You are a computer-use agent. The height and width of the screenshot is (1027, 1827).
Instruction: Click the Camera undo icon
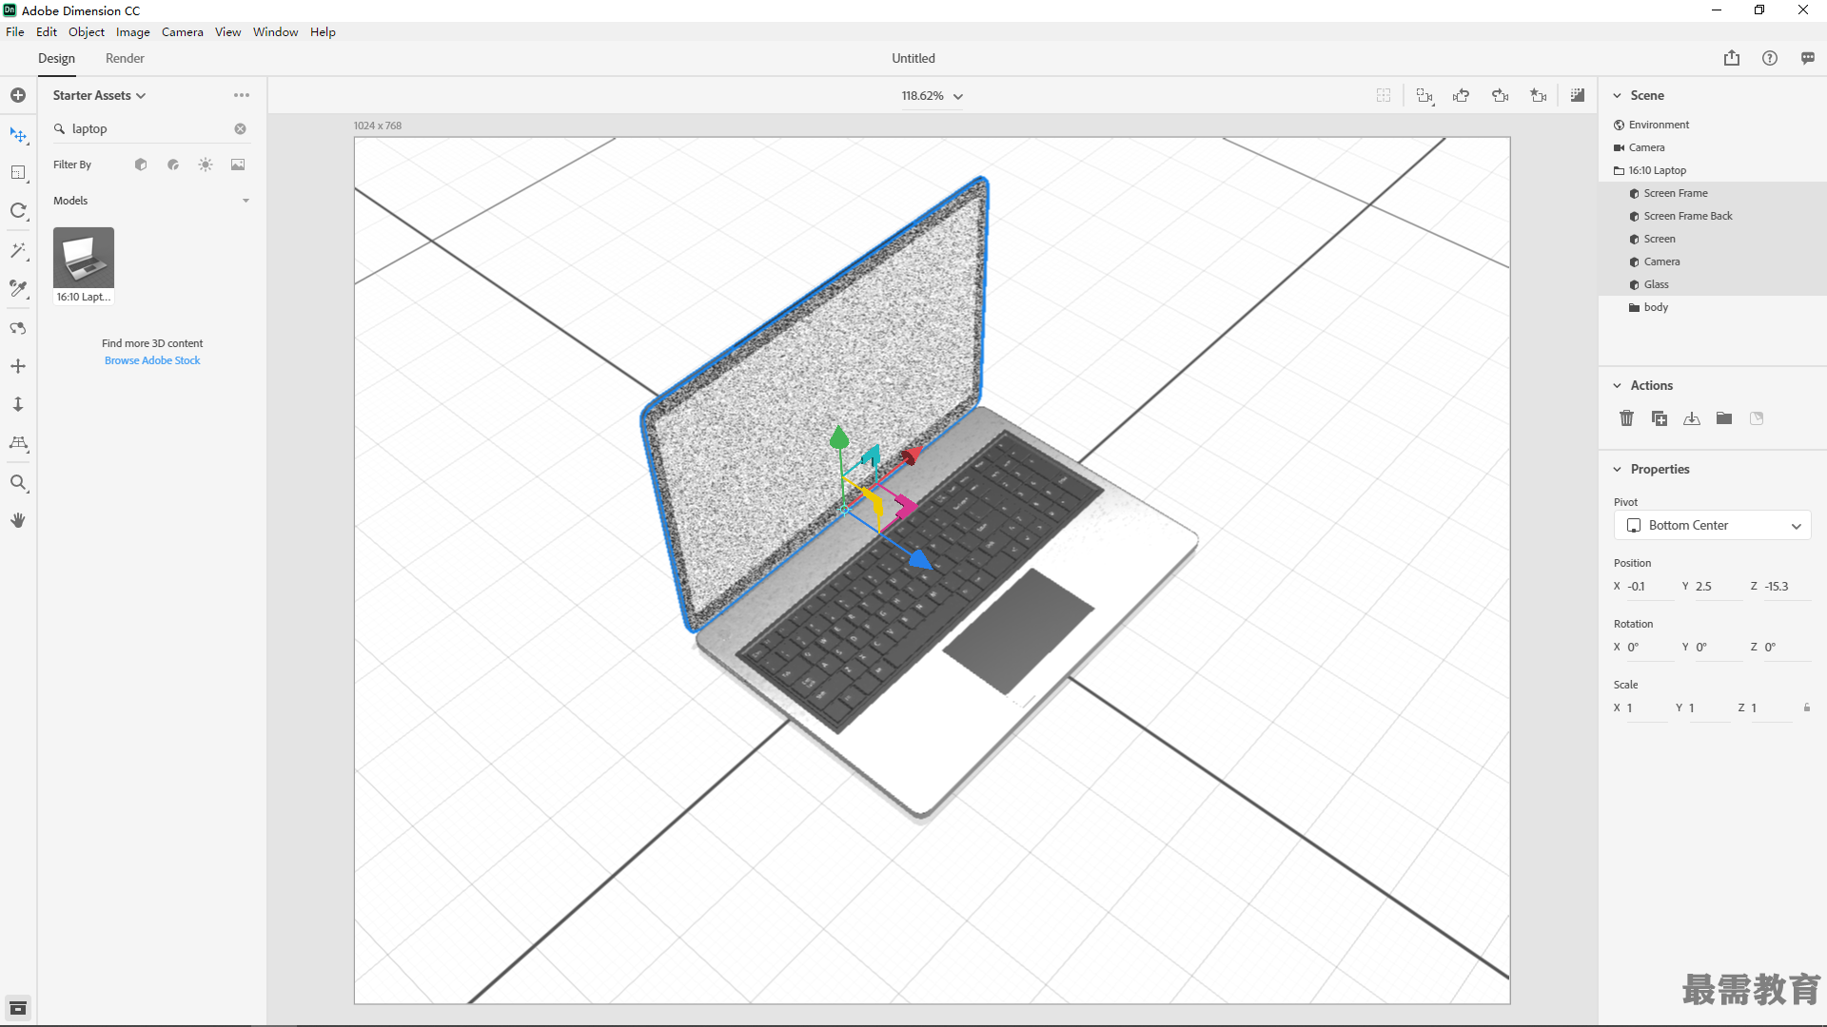(x=1462, y=95)
